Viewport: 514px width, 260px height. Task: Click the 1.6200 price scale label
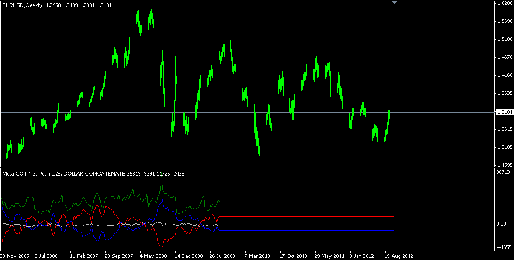(x=503, y=3)
